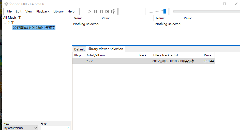Image resolution: width=240 pixels, height=130 pixels.
Task: Click Name header in left properties panel
Action: click(x=86, y=18)
